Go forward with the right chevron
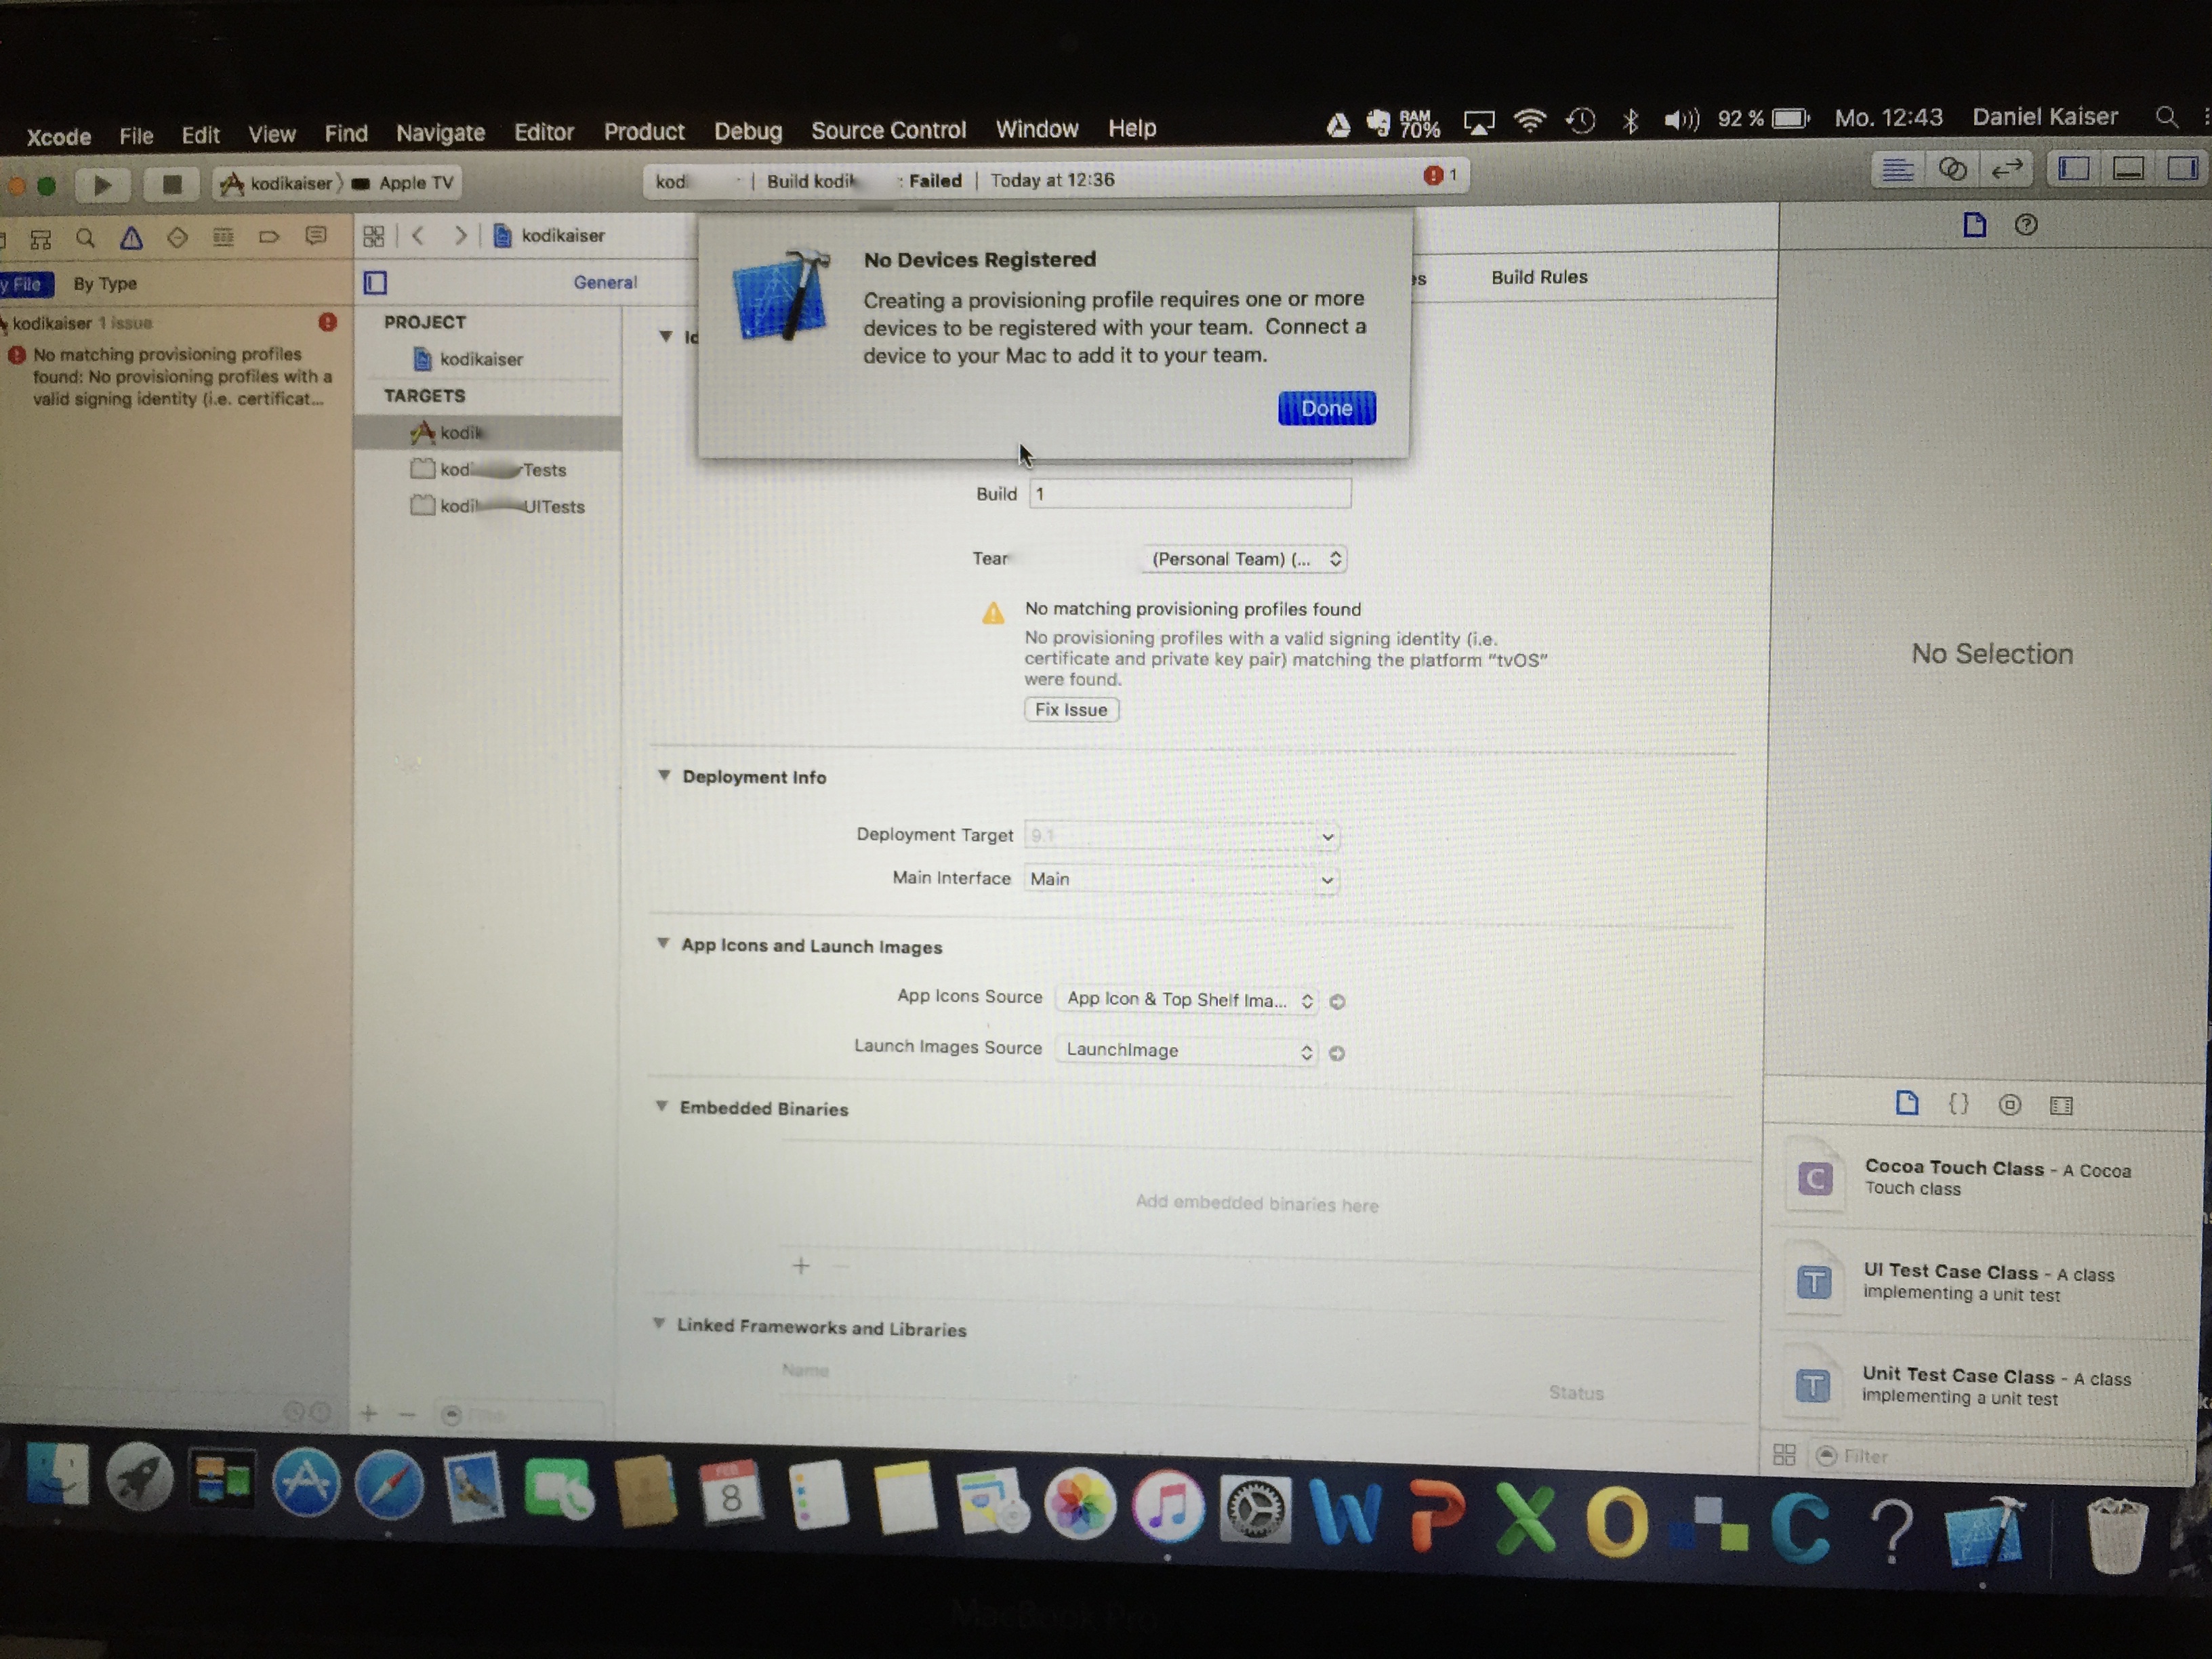The width and height of the screenshot is (2212, 1659). (x=460, y=235)
